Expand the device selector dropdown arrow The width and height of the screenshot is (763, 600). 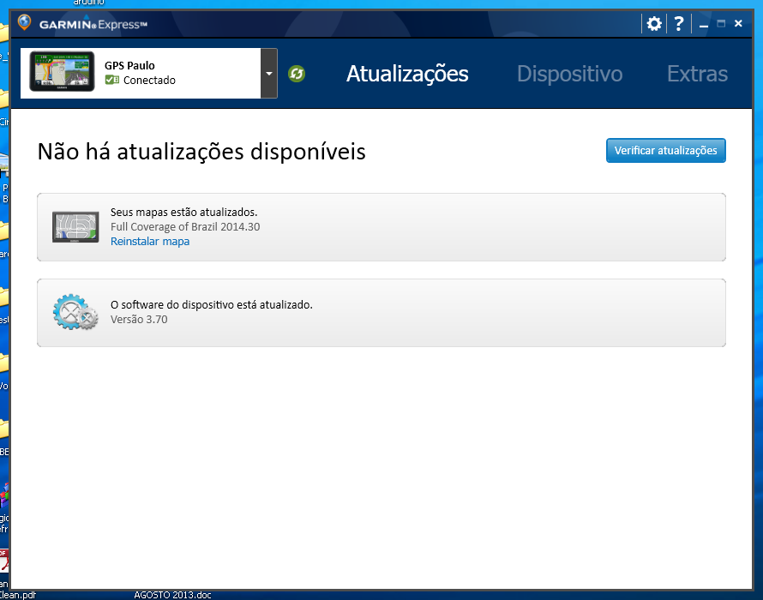click(x=269, y=74)
